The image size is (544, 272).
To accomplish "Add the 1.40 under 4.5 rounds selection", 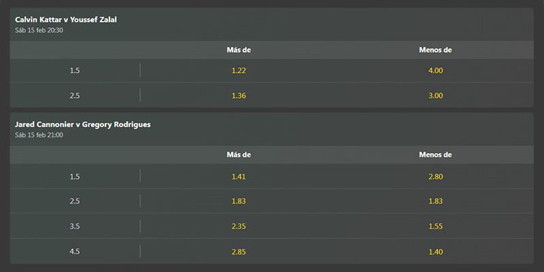I will [x=435, y=252].
